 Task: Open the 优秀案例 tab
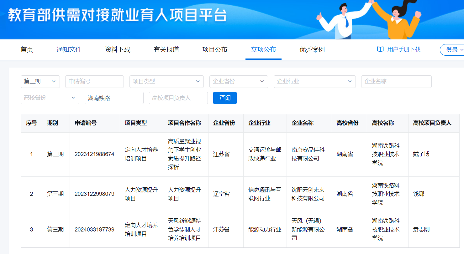point(312,49)
